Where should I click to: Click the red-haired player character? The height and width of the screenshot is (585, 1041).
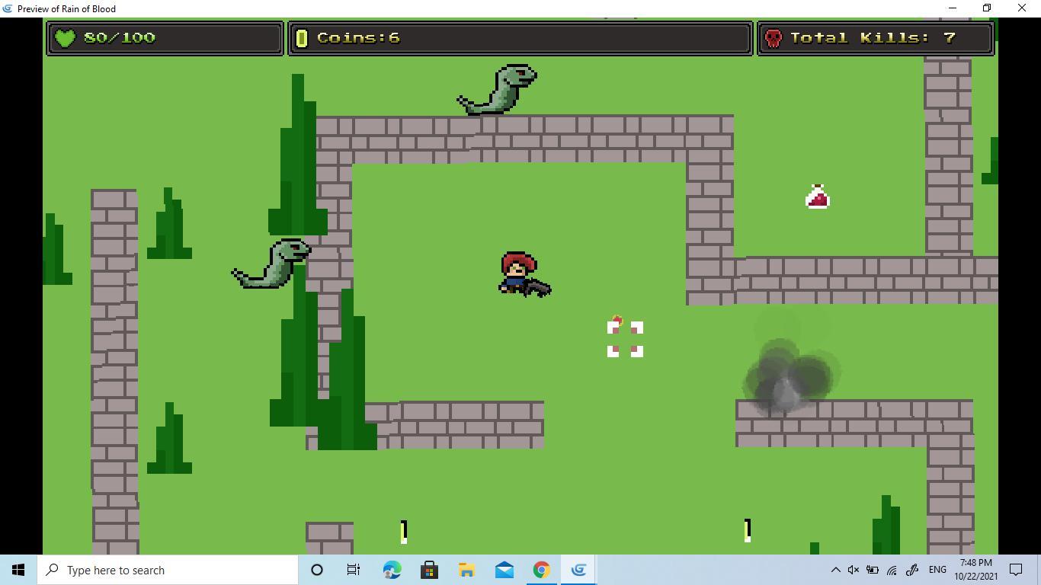520,273
